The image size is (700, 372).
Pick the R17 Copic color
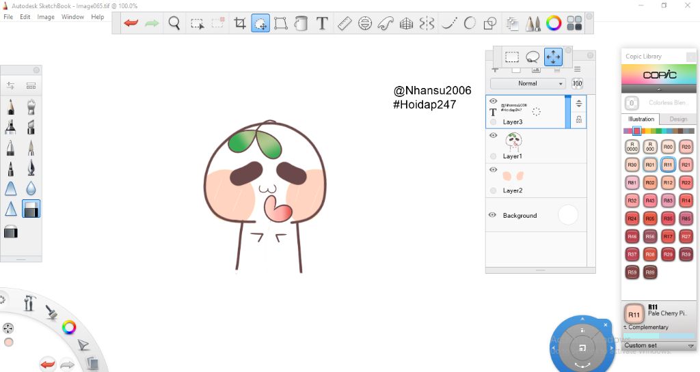668,236
